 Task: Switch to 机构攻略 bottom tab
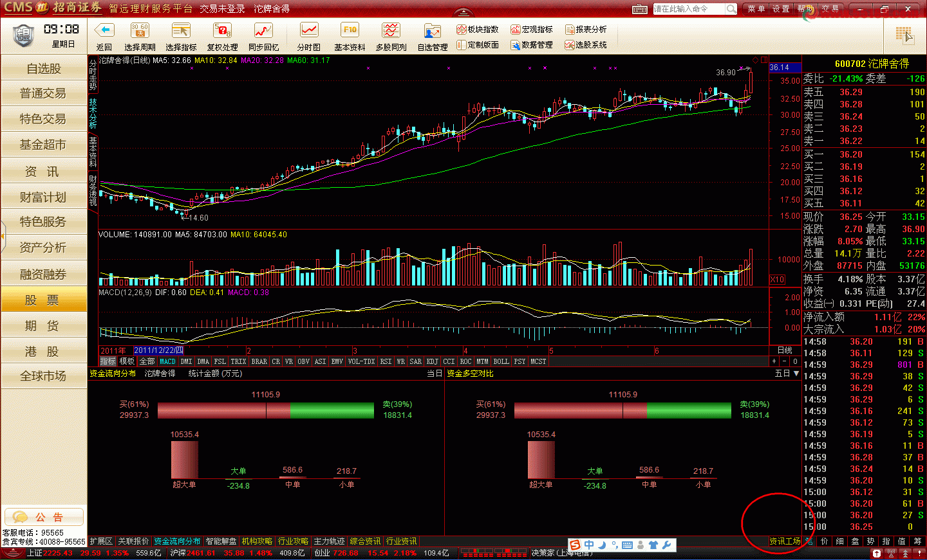click(x=257, y=541)
